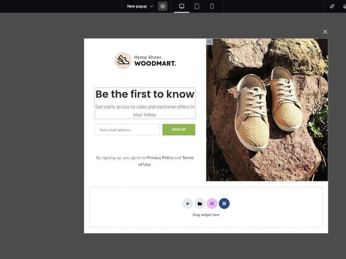The height and width of the screenshot is (259, 346).
Task: Open the pink AI sparkle builder icon
Action: [x=212, y=204]
